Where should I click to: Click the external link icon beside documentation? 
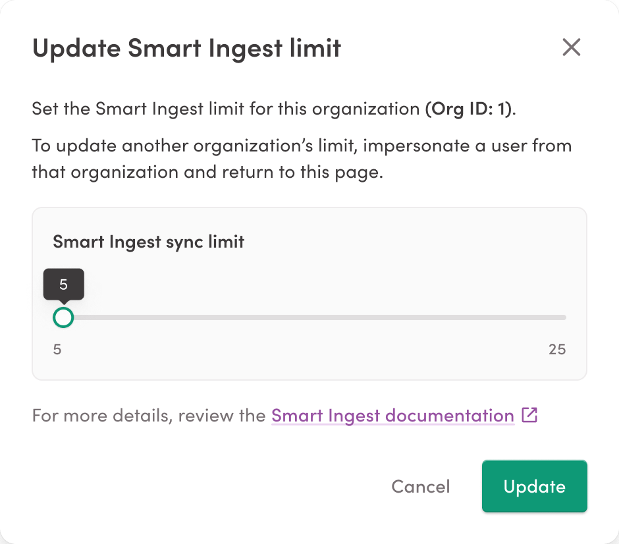(x=529, y=415)
